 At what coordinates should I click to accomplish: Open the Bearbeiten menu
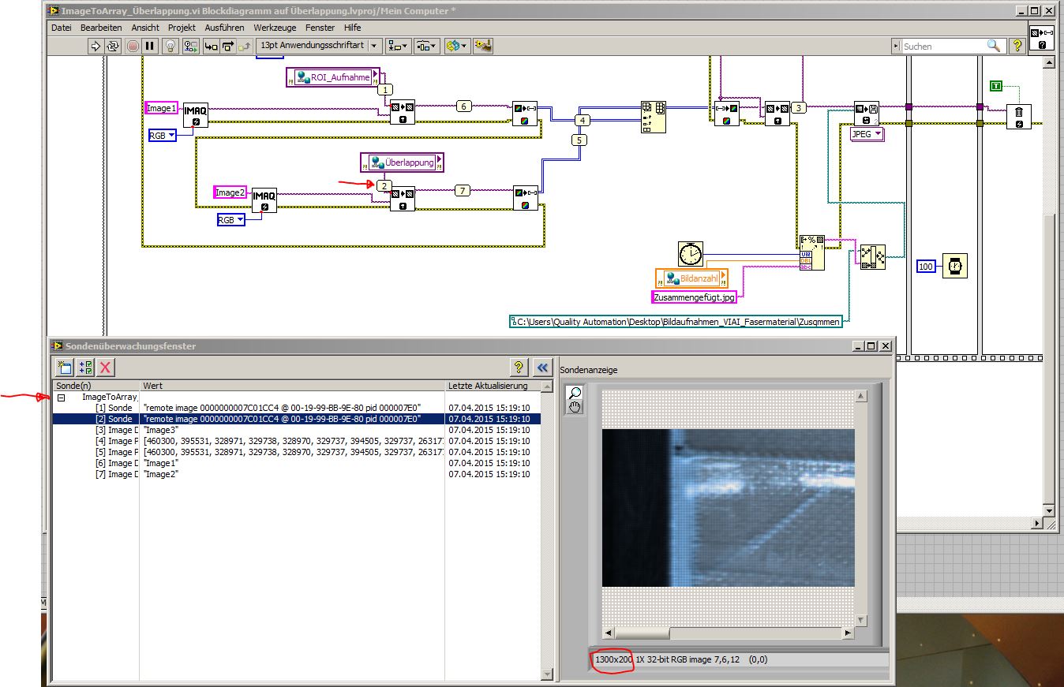coord(101,27)
